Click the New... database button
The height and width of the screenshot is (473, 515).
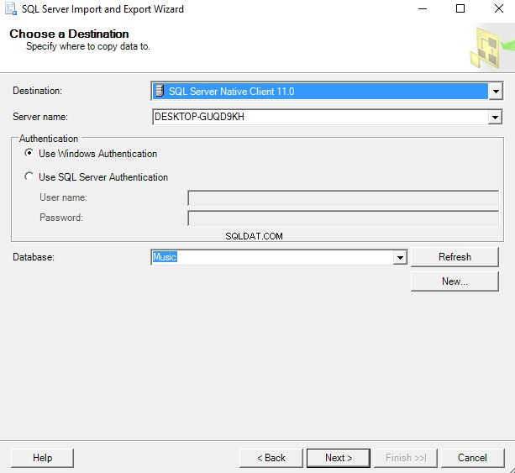(x=455, y=281)
